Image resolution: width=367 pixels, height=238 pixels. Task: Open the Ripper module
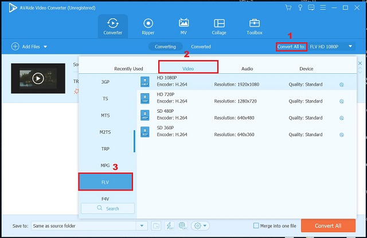point(149,27)
